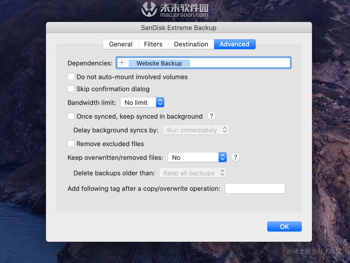Open Delete backups older than dropdown
Image resolution: width=350 pixels, height=263 pixels.
(193, 173)
